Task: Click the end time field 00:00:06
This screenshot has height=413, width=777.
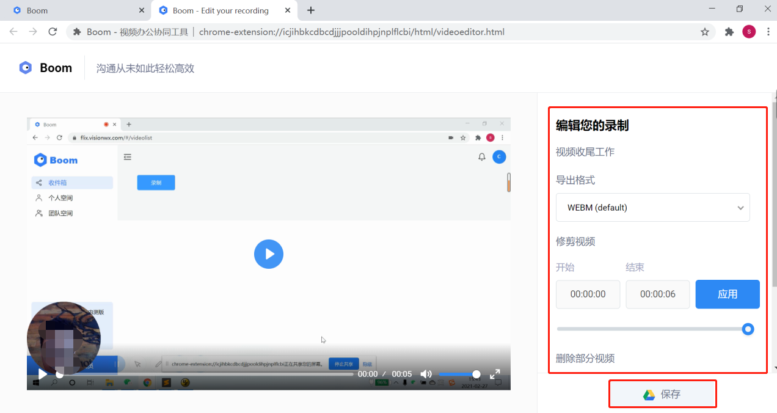Action: coord(658,294)
